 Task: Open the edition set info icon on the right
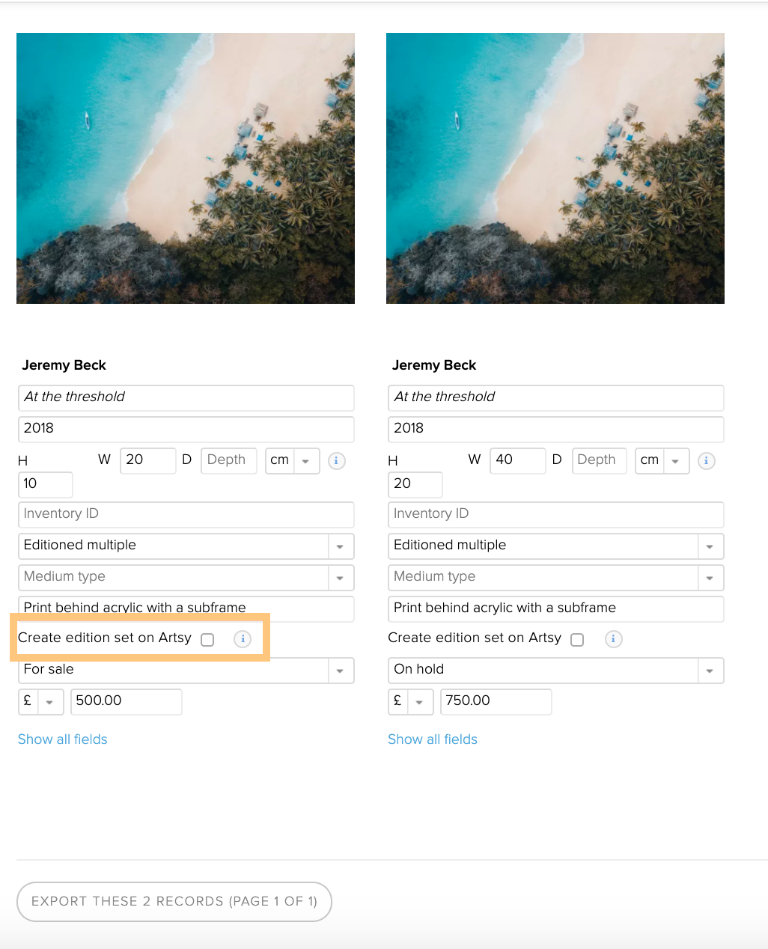(613, 639)
